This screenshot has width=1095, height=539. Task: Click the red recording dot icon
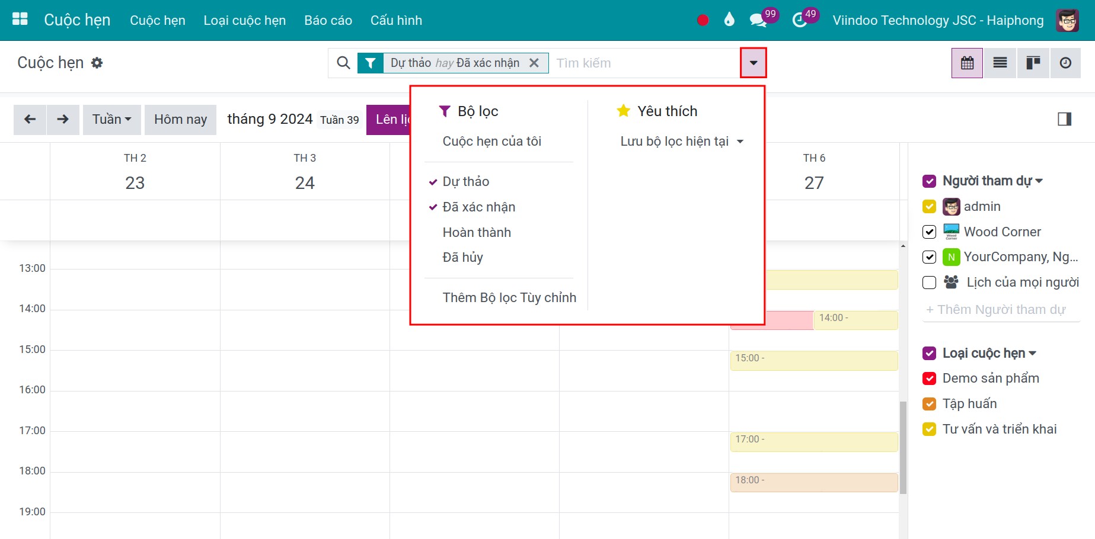(x=703, y=20)
